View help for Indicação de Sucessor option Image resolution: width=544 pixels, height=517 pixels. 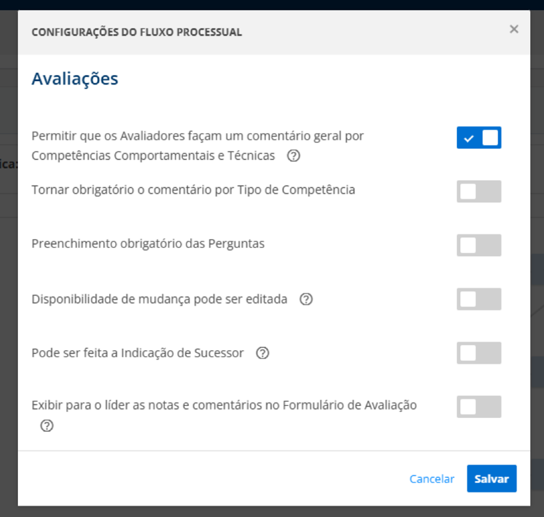[x=262, y=353]
